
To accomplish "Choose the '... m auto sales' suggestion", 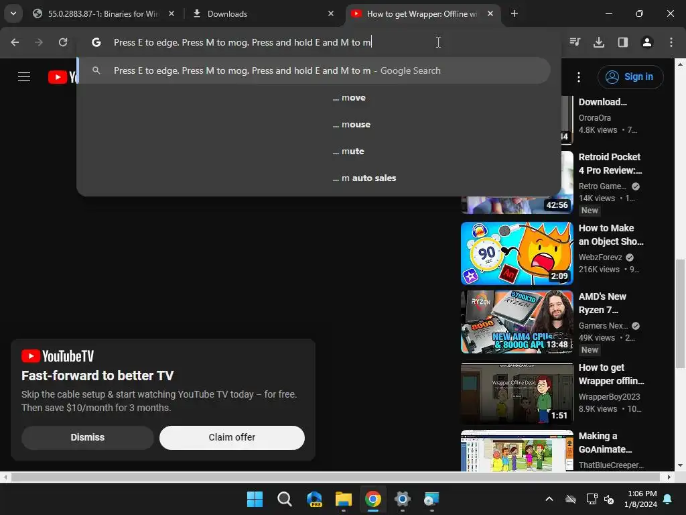I will pos(364,178).
